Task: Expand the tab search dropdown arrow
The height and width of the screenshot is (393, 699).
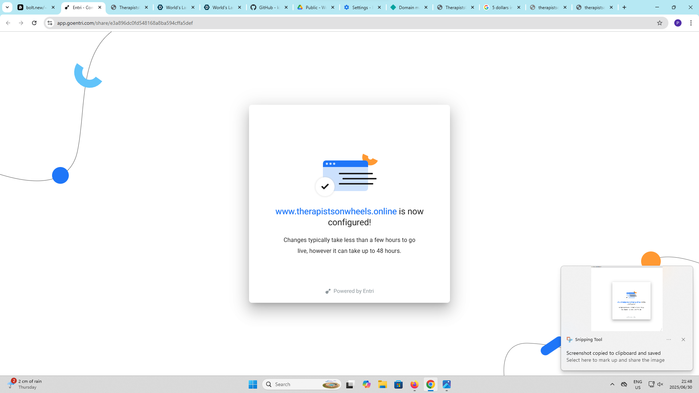Action: pyautogui.click(x=7, y=7)
